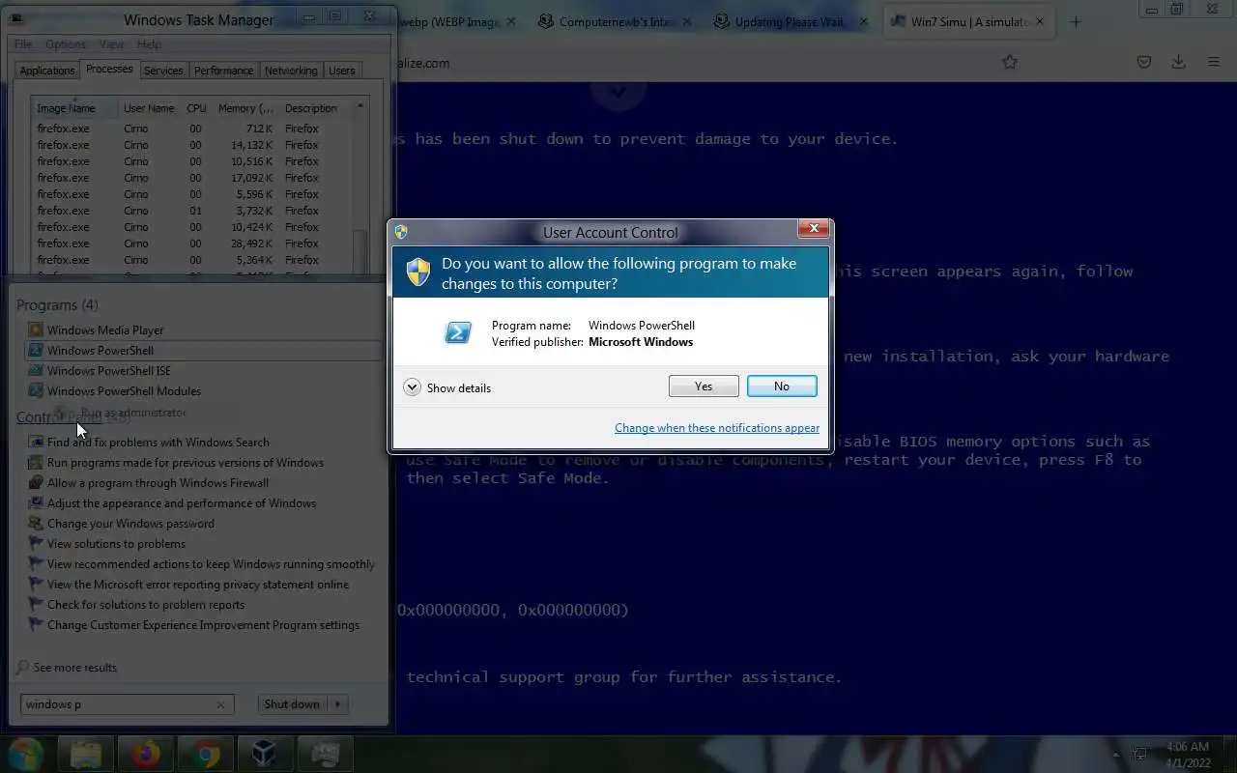Open the Windows Start orb

(x=26, y=754)
